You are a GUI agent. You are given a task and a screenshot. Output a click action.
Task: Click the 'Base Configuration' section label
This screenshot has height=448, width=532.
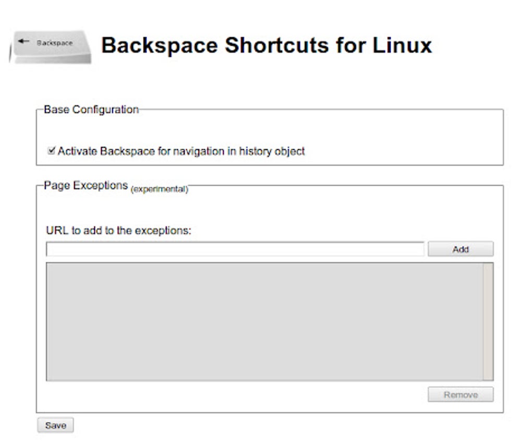click(91, 110)
